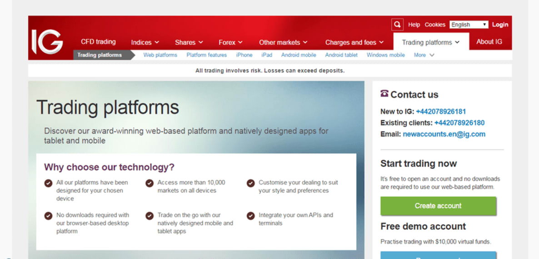Expand the Indices menu
539x259 pixels.
tap(145, 43)
